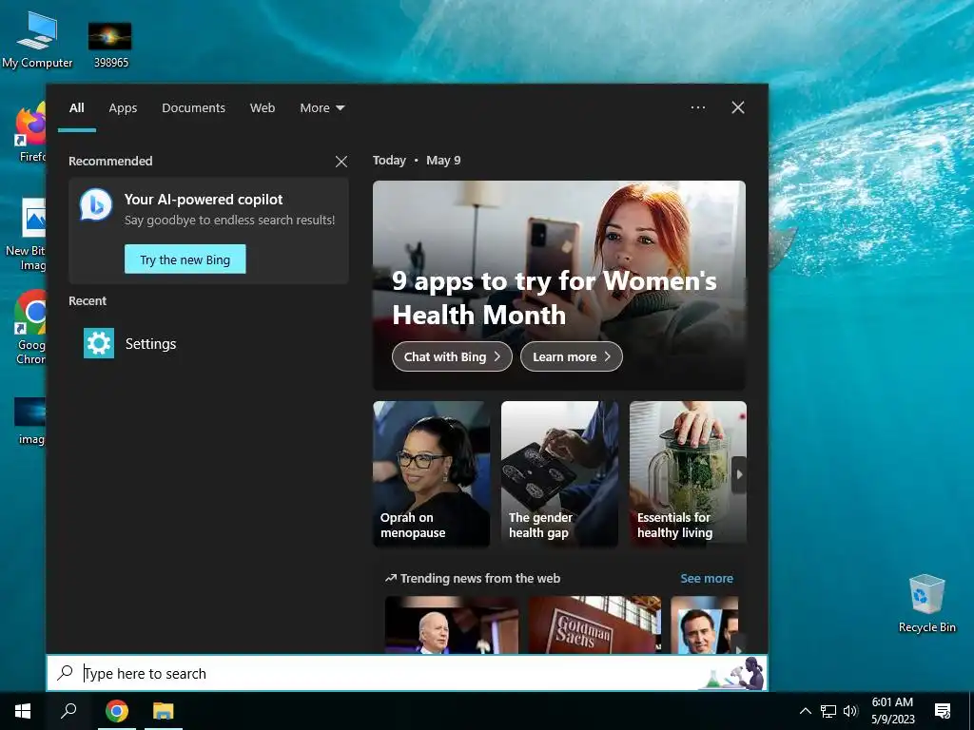Select the 398965 image desktop icon
This screenshot has height=730, width=974.
click(110, 44)
